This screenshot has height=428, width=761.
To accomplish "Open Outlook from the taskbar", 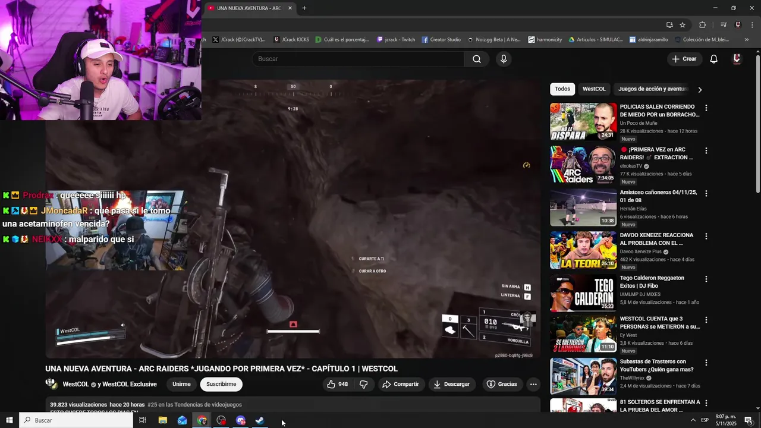I will coord(182,420).
